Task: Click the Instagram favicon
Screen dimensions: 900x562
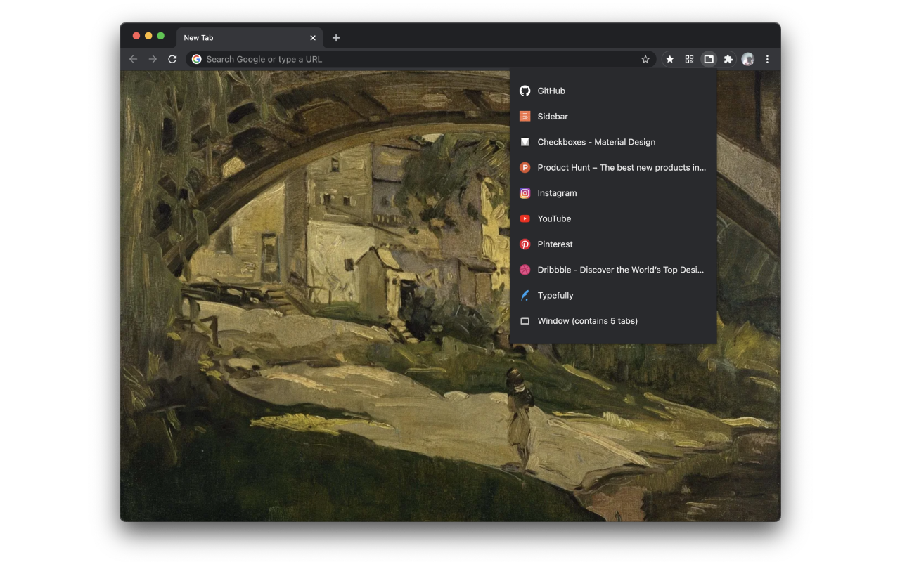Action: tap(525, 193)
